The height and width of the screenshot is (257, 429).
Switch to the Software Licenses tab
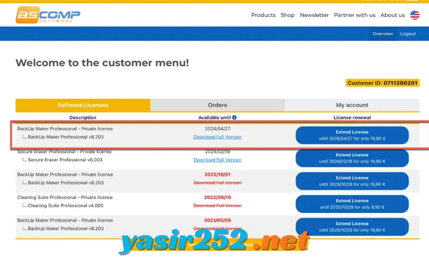83,105
